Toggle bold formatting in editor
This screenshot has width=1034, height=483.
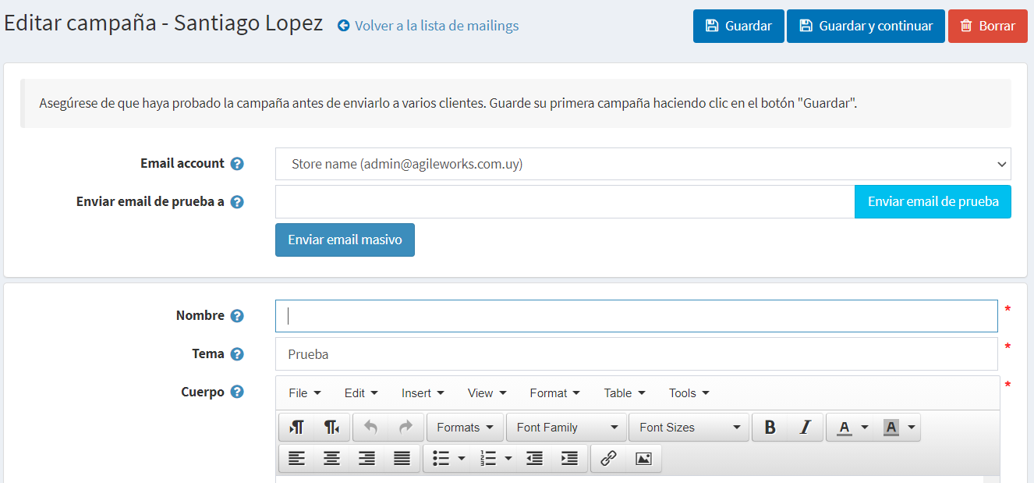[770, 428]
